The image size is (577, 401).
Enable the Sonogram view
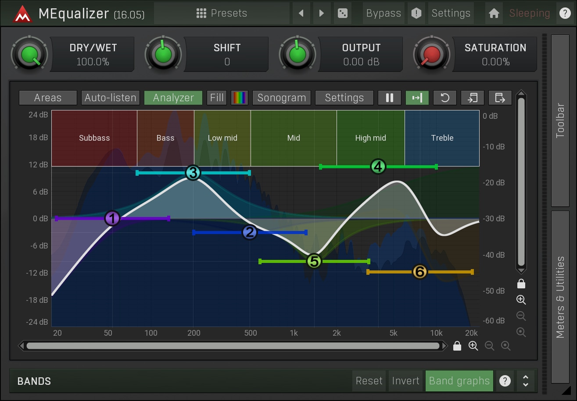pyautogui.click(x=282, y=98)
